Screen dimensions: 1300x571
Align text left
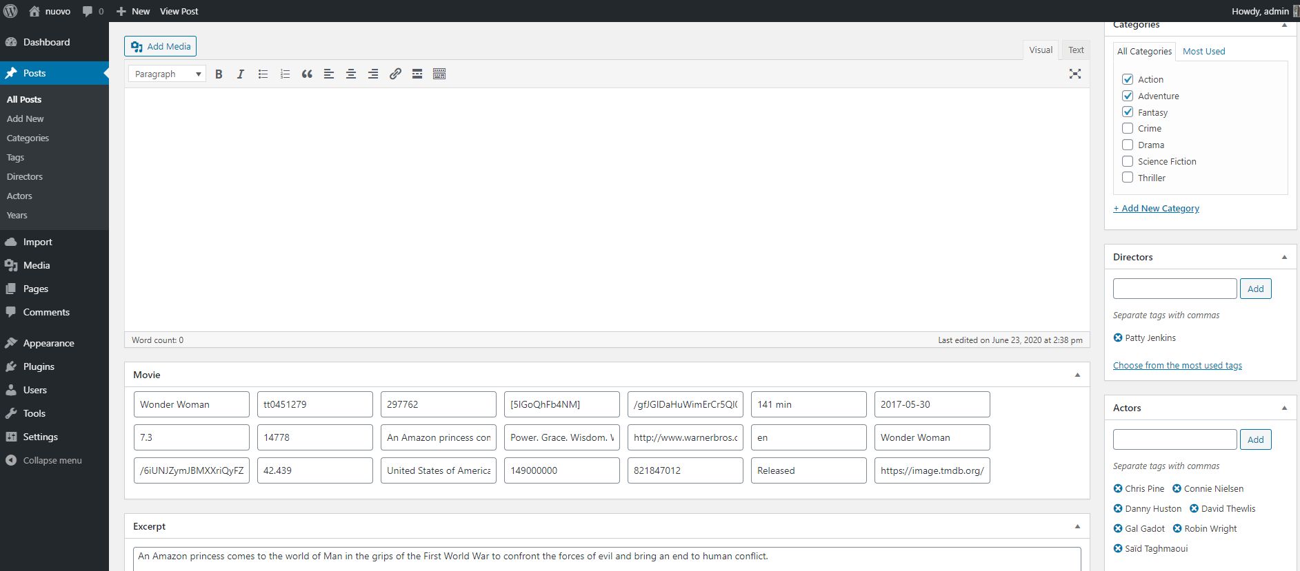(x=329, y=74)
